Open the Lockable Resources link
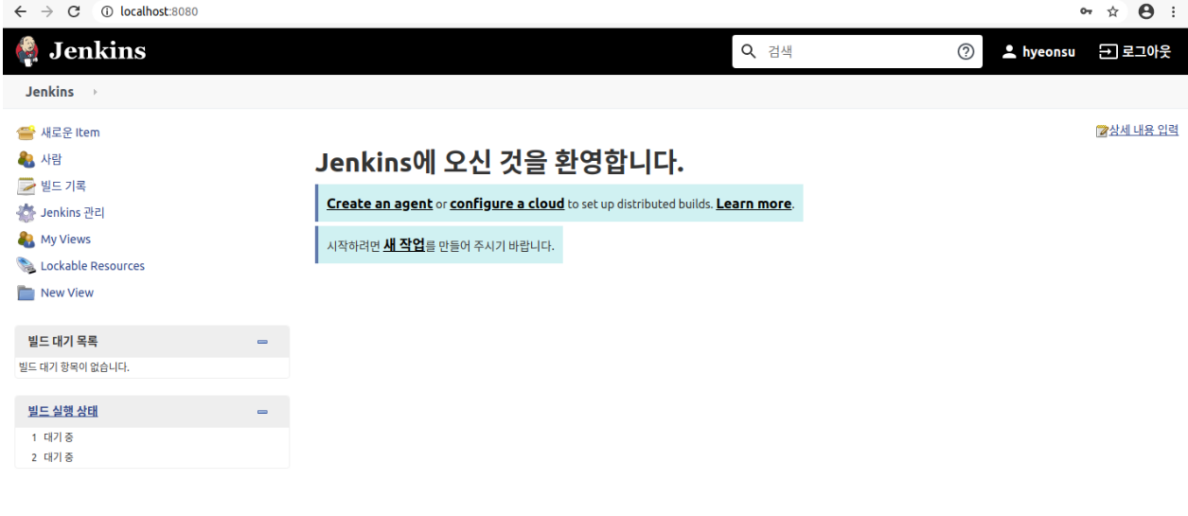 tap(93, 266)
